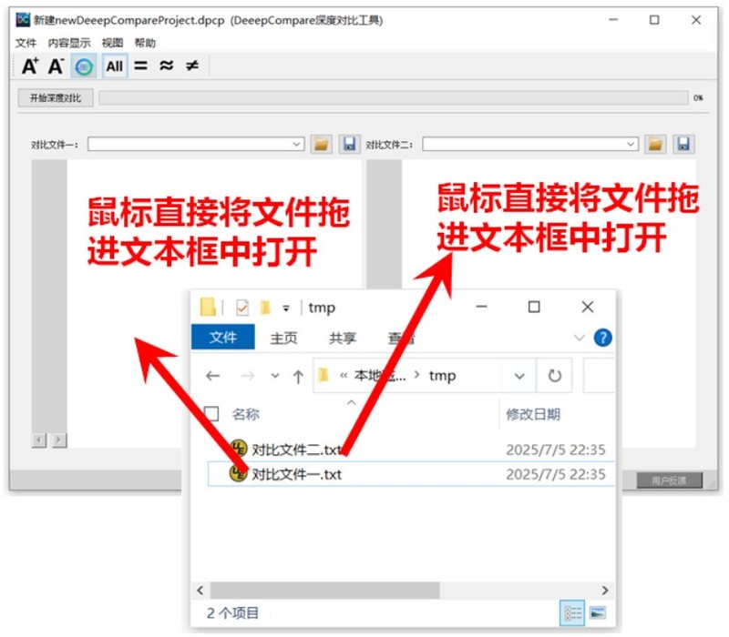Show All comparison results
This screenshot has height=637, width=729.
(115, 66)
